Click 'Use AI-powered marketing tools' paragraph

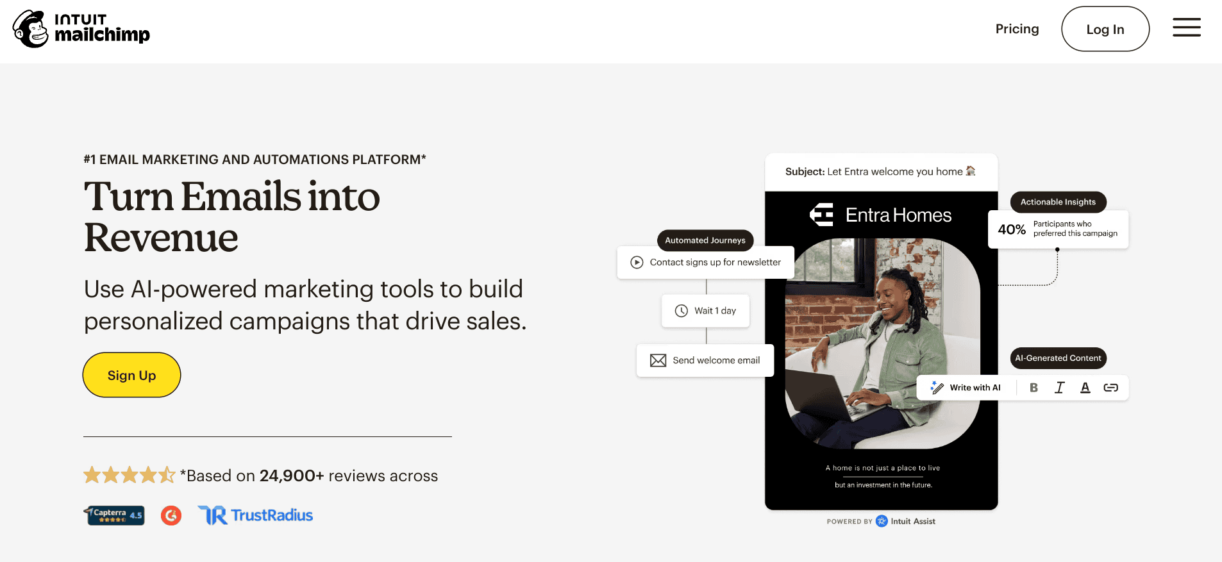(x=305, y=305)
